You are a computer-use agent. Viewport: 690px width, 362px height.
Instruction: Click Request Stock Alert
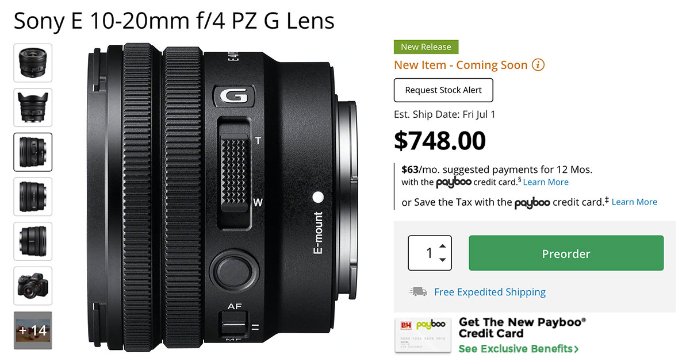click(443, 90)
